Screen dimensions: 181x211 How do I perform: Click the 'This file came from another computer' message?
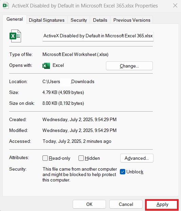coord(80,174)
